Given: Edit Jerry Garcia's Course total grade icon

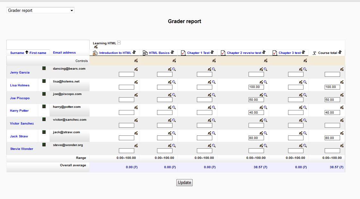Looking at the screenshot, I should pyautogui.click(x=342, y=69).
